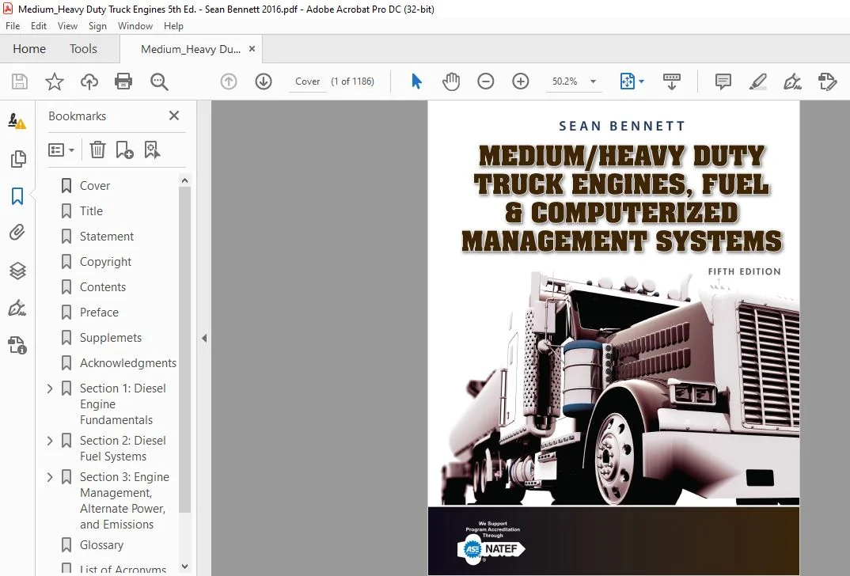Image resolution: width=850 pixels, height=576 pixels.
Task: Jump to Copyright bookmark
Action: (x=105, y=262)
